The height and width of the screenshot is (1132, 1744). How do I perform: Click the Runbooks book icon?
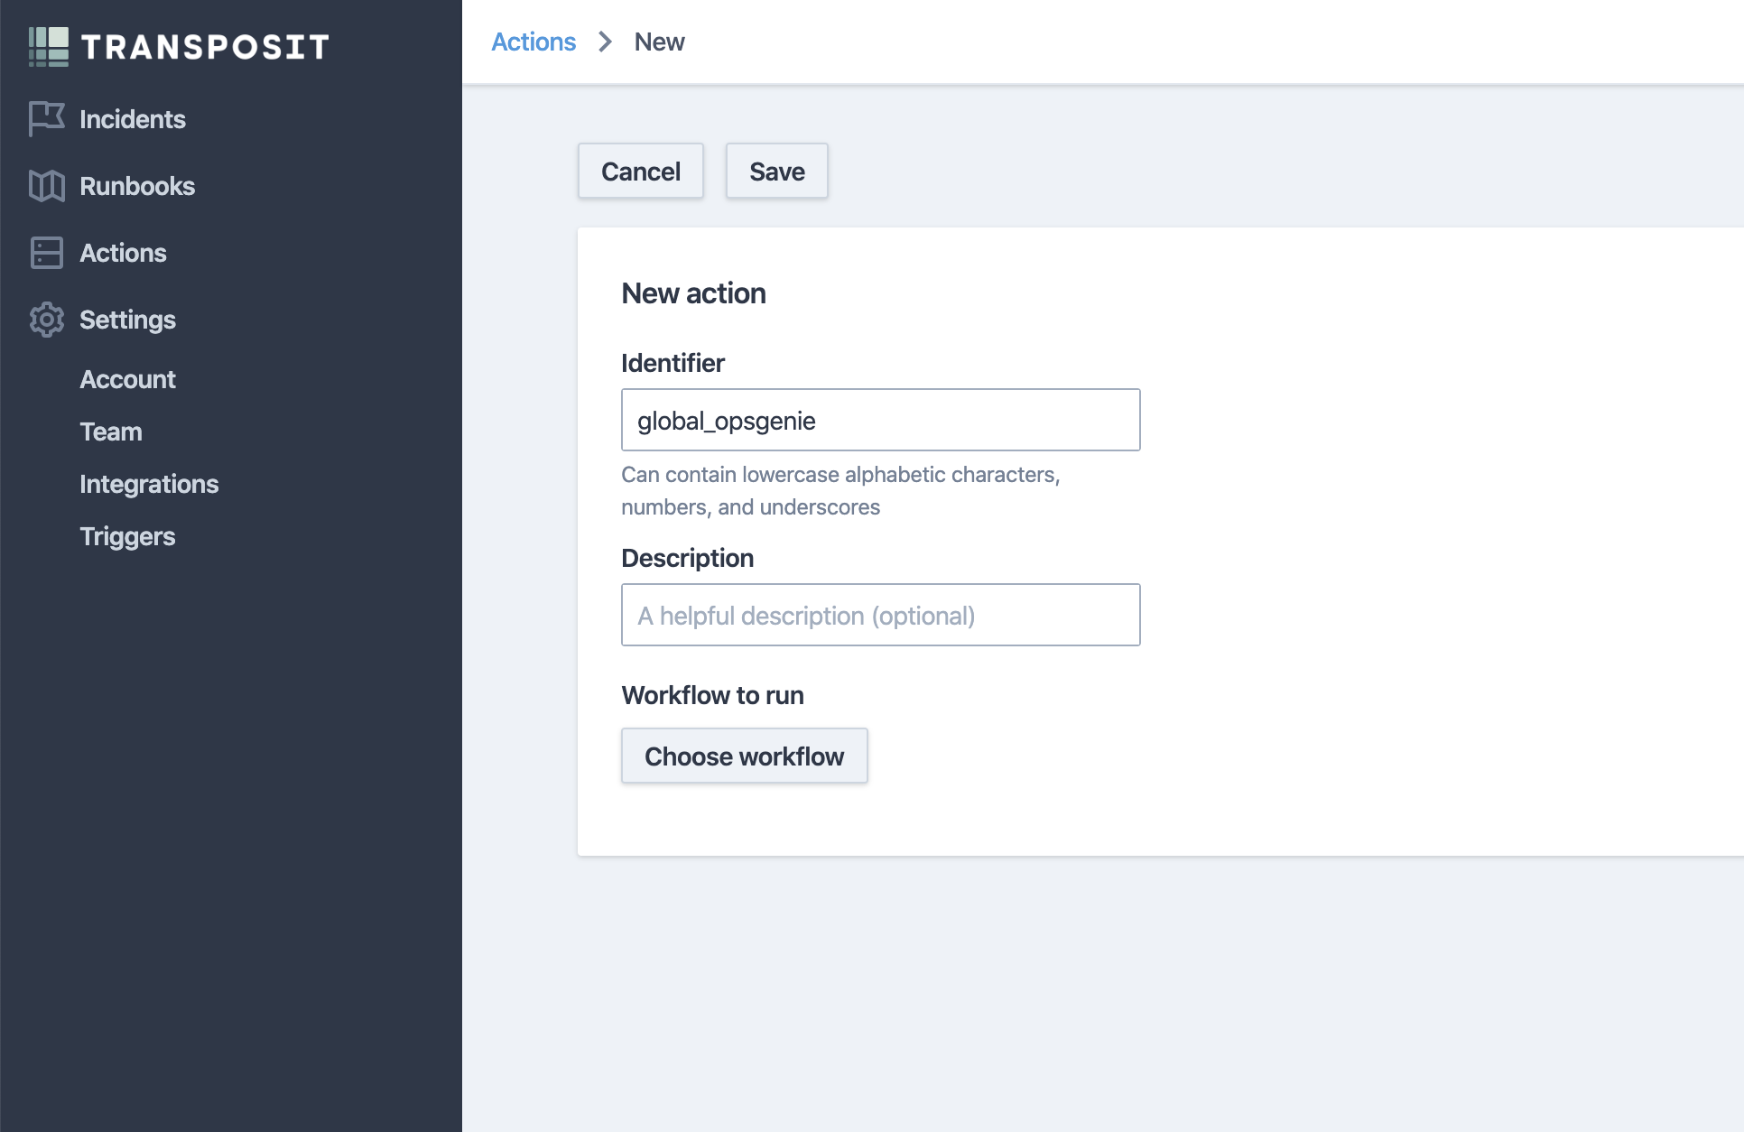[x=46, y=186]
